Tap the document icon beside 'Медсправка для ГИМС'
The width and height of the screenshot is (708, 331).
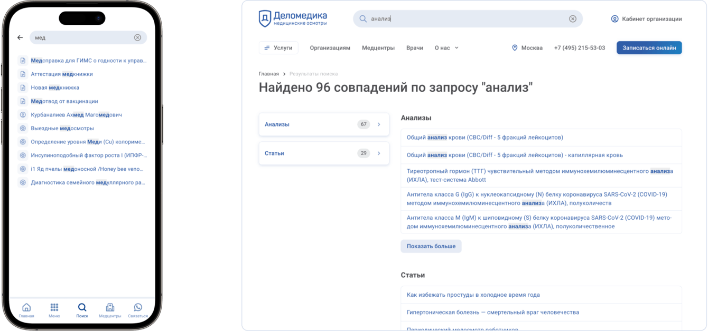23,61
